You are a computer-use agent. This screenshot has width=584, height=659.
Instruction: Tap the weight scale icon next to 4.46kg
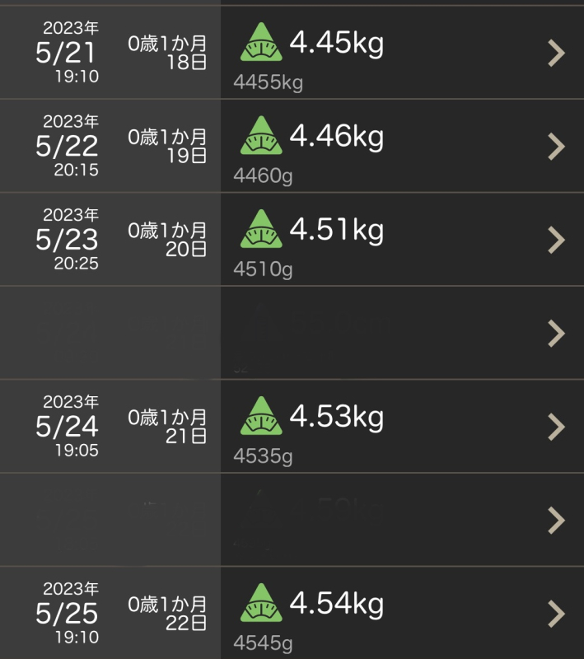pos(260,135)
